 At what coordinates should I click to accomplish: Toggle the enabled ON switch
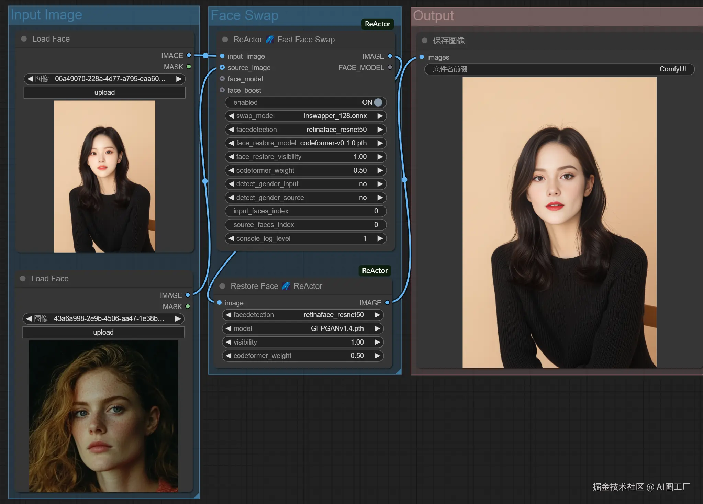[378, 102]
